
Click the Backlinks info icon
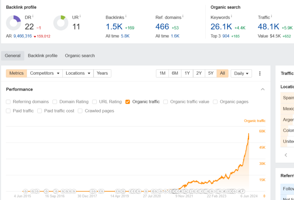[126, 16]
